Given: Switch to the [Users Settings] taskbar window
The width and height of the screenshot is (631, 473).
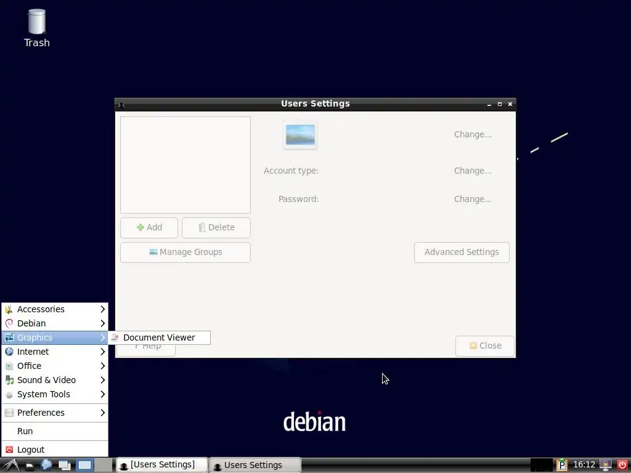Looking at the screenshot, I should (162, 465).
